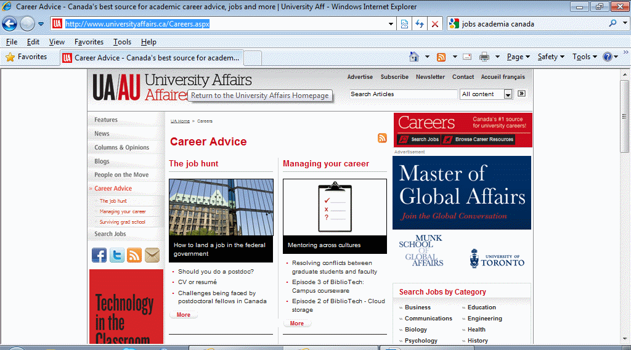Click People on the Move sidebar item

(x=121, y=174)
